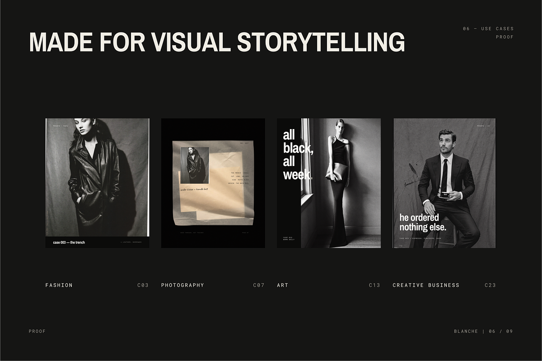Image resolution: width=542 pixels, height=361 pixels.
Task: Click the C13 code
Action: coord(374,285)
